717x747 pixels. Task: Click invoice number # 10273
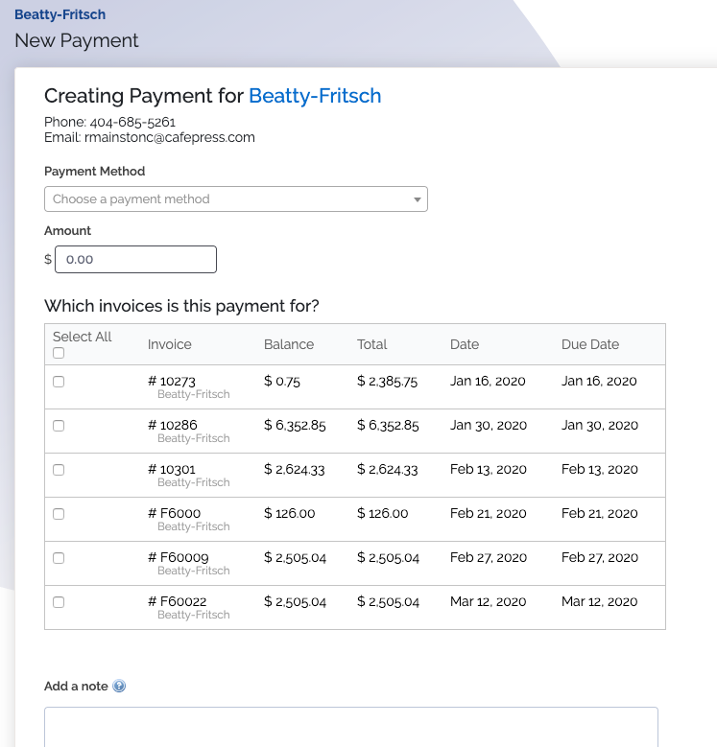point(172,381)
